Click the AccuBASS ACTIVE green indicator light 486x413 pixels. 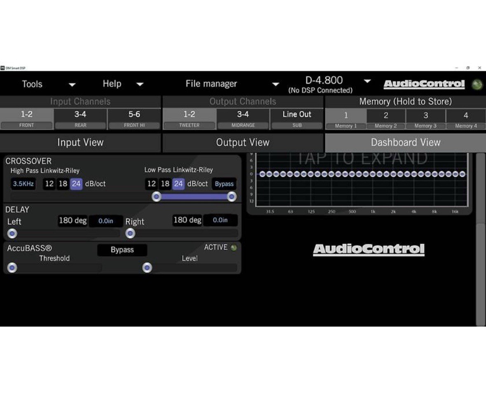click(x=234, y=247)
